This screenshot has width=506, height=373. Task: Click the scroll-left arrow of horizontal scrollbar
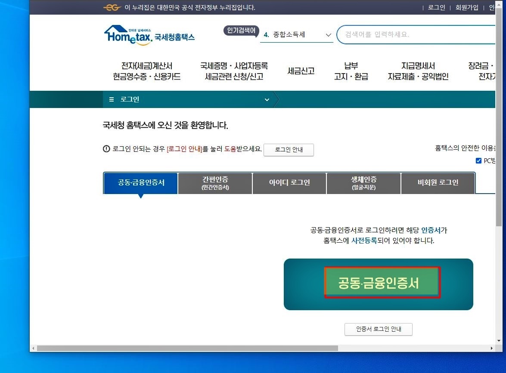point(33,348)
